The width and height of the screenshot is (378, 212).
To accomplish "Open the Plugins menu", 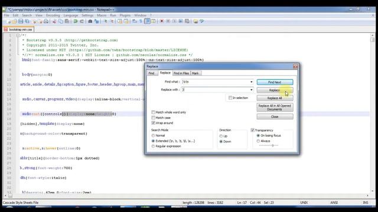I will (x=125, y=15).
